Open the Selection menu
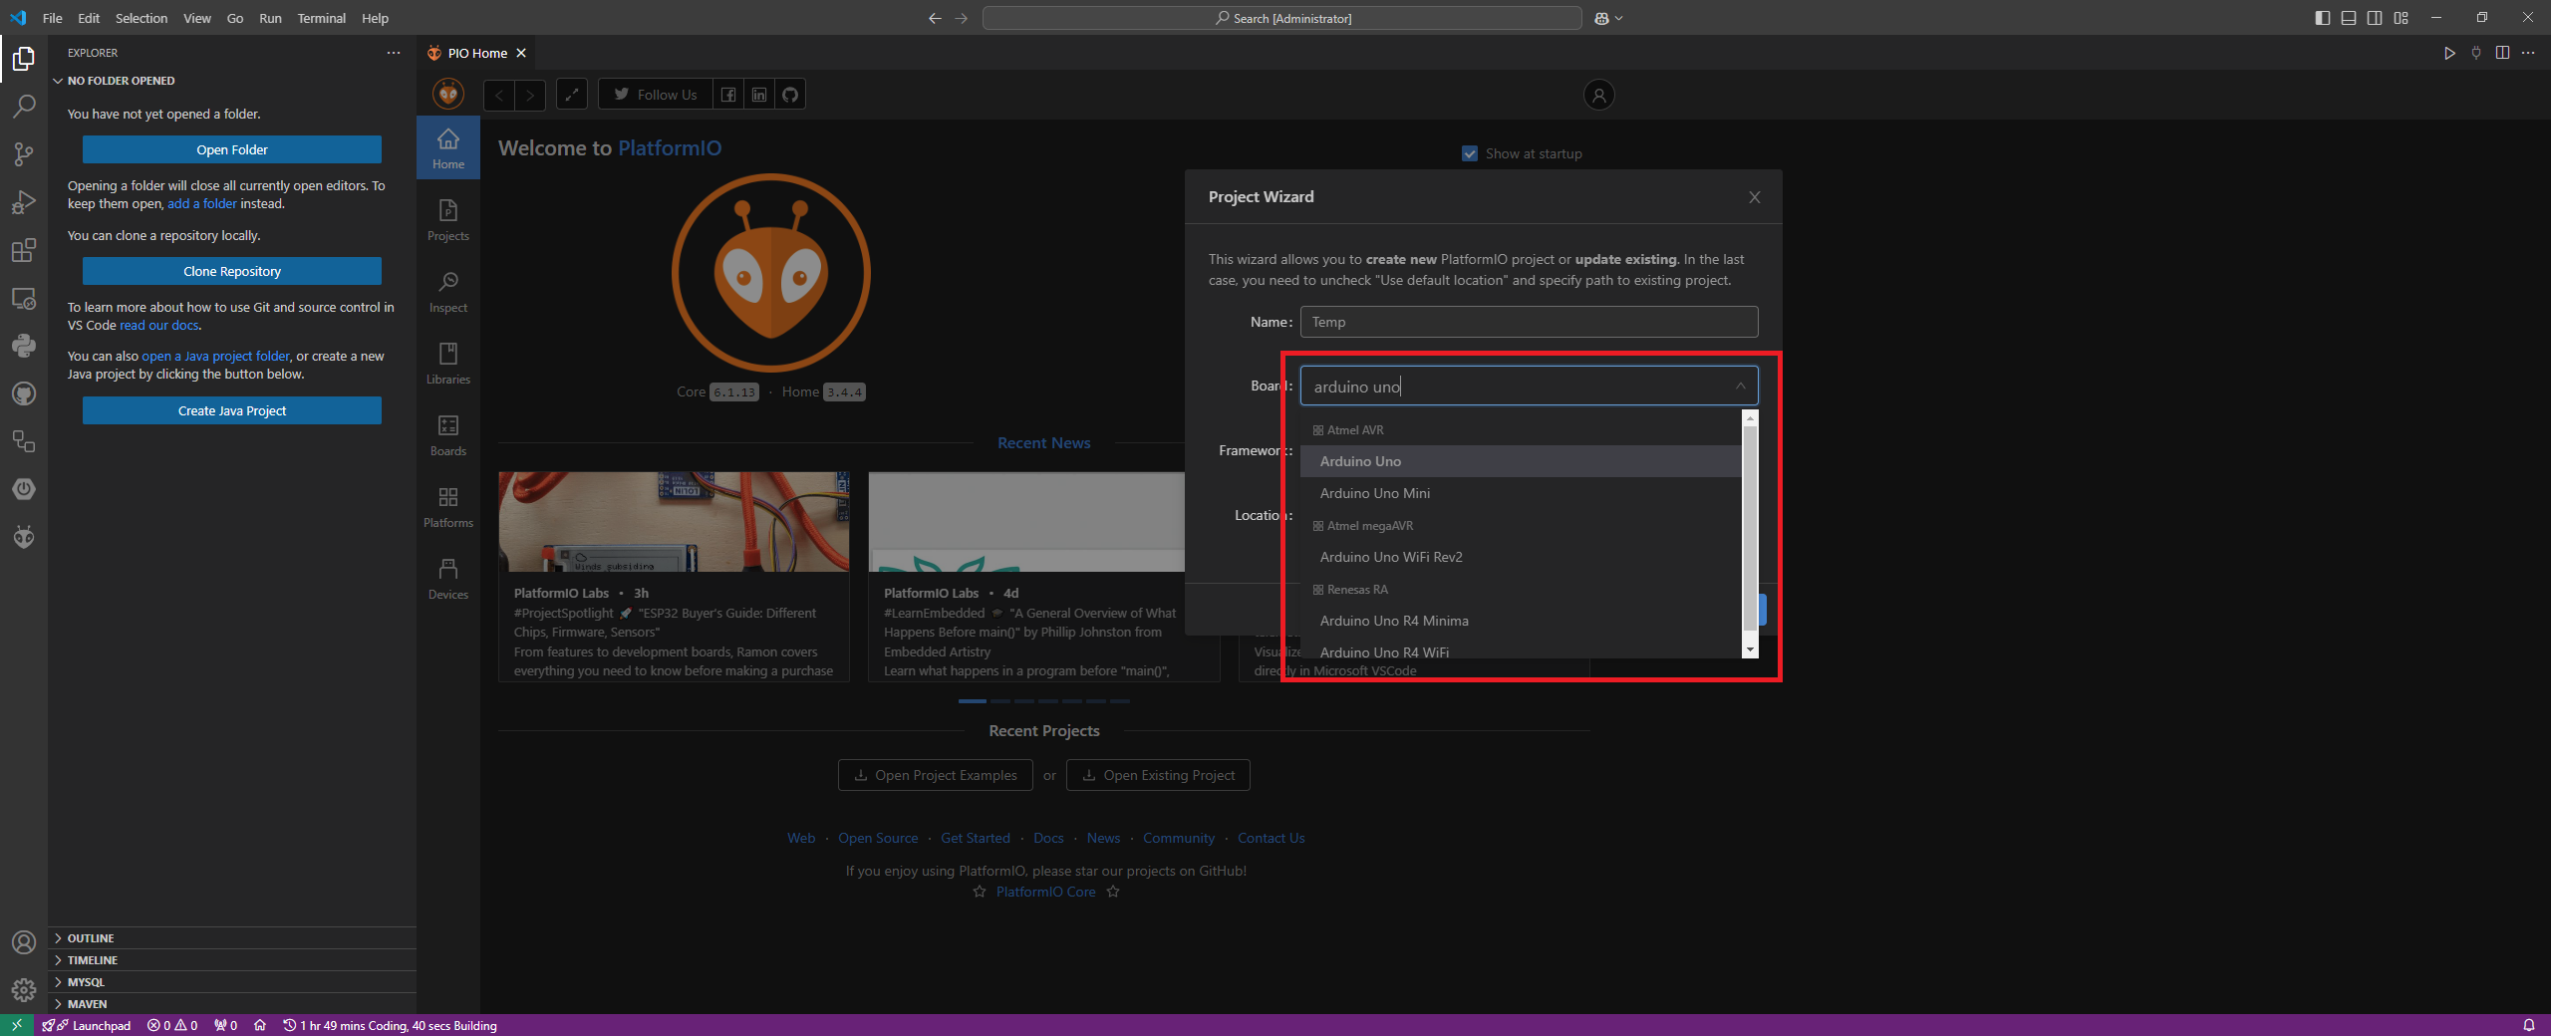This screenshot has width=2551, height=1036. tap(142, 18)
